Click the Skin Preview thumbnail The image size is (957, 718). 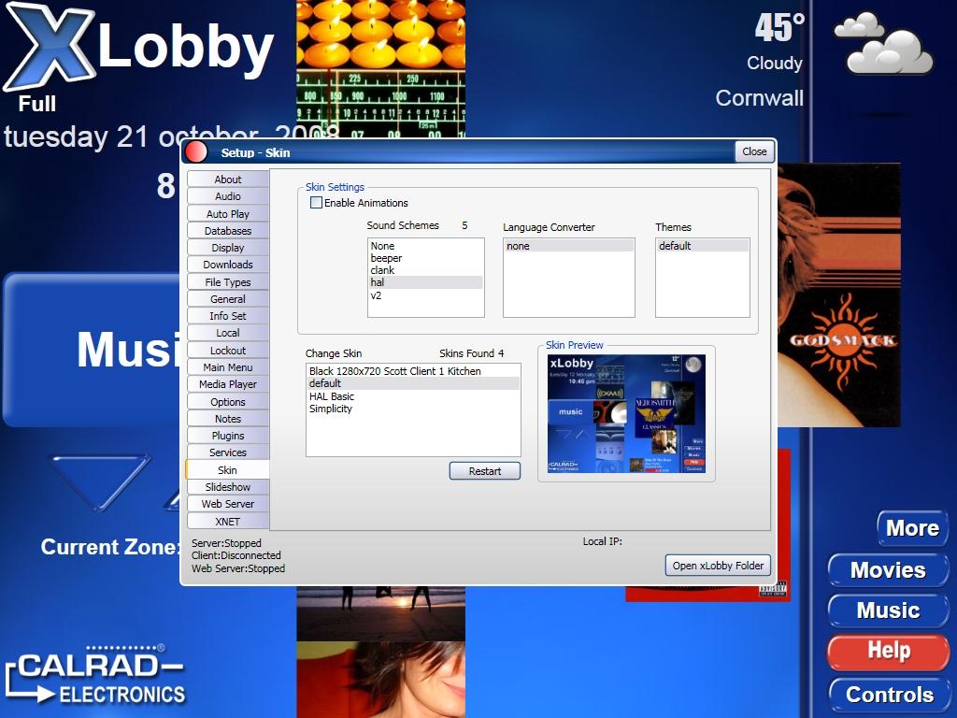click(626, 413)
